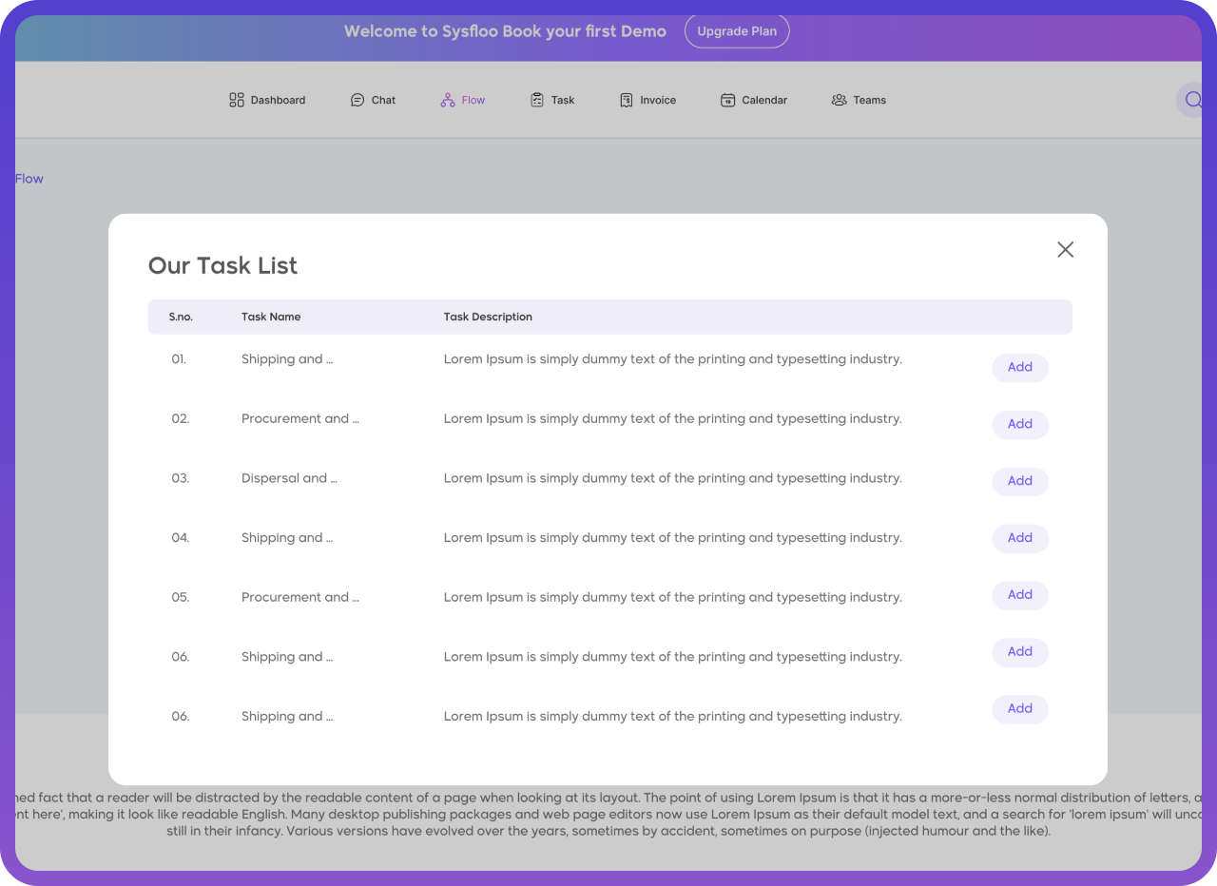Click description text in row 05
The width and height of the screenshot is (1217, 886).
click(x=673, y=597)
